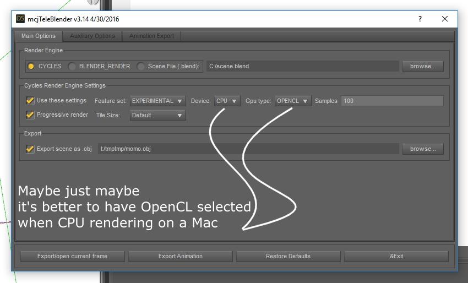
Task: Open the Auxiliary Options tab
Action: point(92,36)
